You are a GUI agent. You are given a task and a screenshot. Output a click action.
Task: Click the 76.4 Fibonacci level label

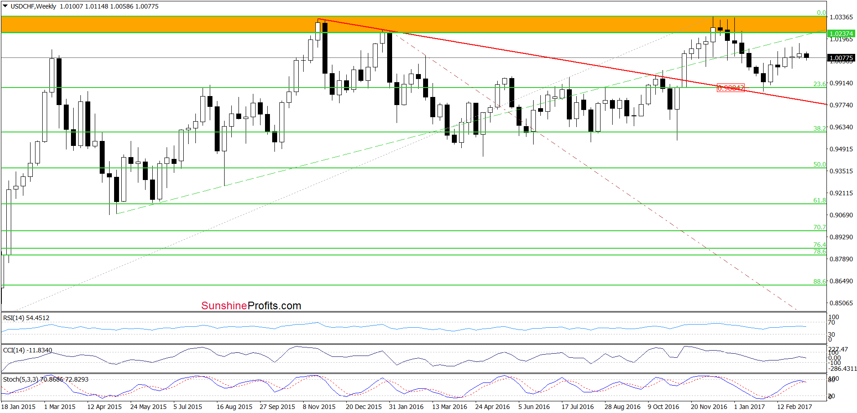[820, 245]
